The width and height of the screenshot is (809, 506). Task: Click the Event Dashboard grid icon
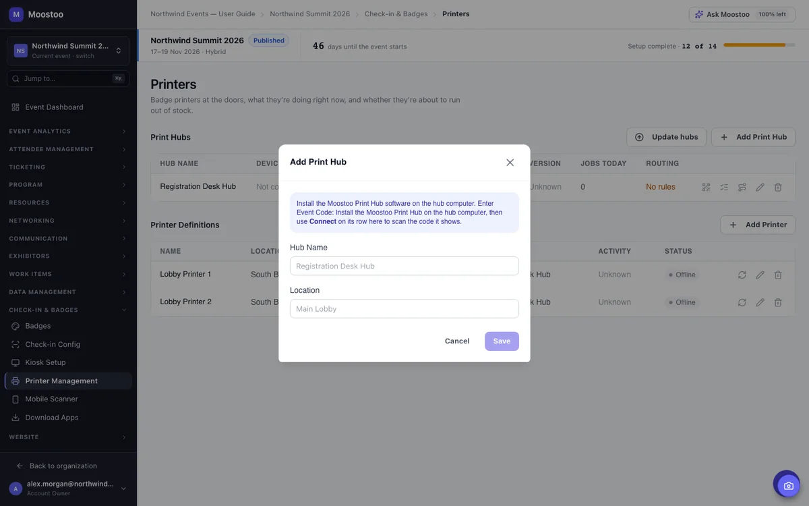(x=16, y=107)
